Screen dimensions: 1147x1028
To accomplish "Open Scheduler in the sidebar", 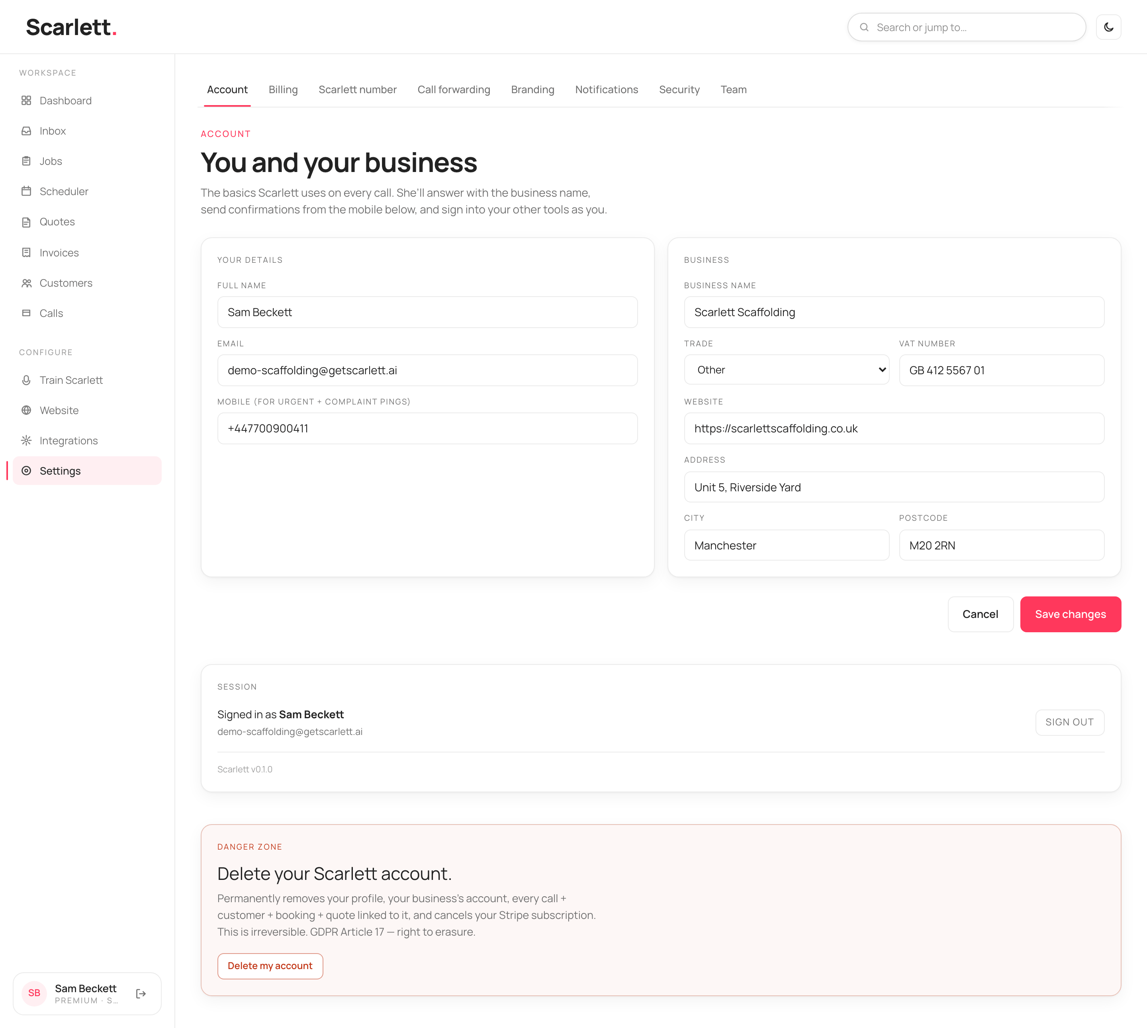I will [x=87, y=192].
